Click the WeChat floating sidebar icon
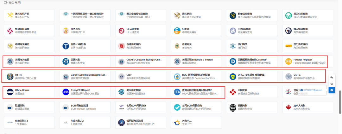 332,78
